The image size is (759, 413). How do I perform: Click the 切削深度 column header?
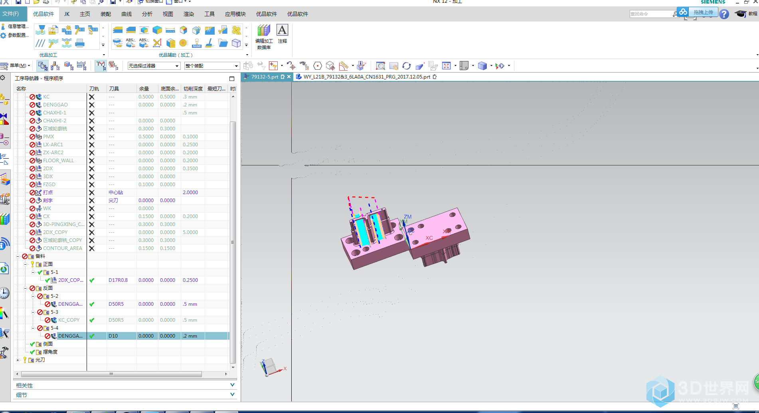tap(193, 88)
